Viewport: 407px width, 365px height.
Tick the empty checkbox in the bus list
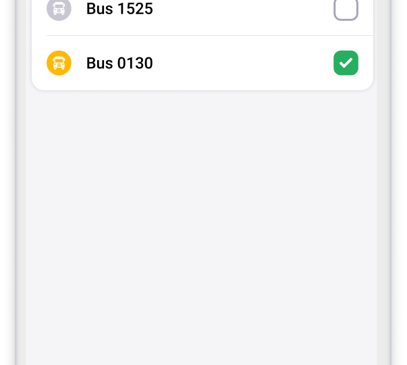pos(346,9)
